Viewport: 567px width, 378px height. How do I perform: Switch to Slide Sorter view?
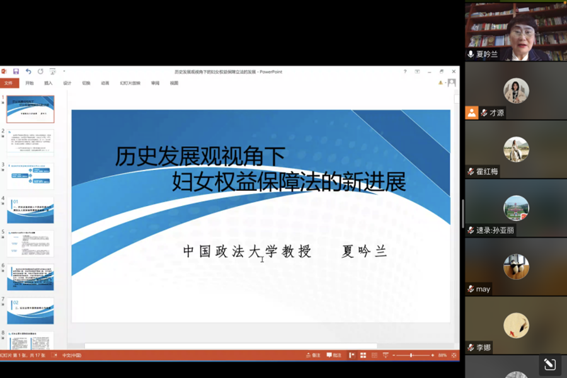tap(363, 355)
